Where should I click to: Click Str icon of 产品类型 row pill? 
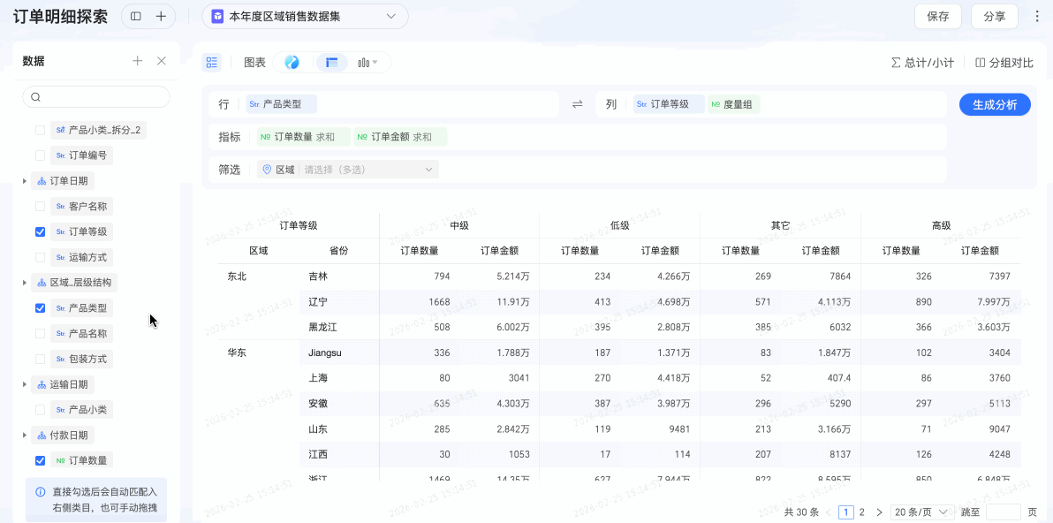(254, 104)
